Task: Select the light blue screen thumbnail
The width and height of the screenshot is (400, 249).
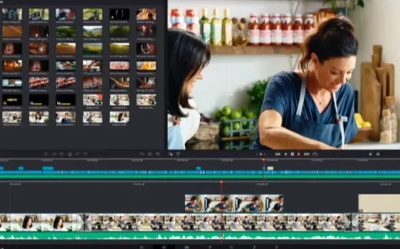Action: [x=12, y=83]
